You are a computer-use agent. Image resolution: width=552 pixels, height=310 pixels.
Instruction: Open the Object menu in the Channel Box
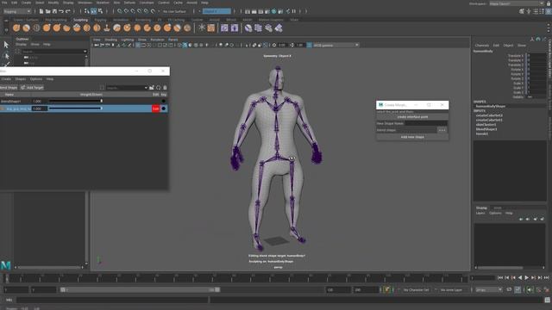[508, 46]
